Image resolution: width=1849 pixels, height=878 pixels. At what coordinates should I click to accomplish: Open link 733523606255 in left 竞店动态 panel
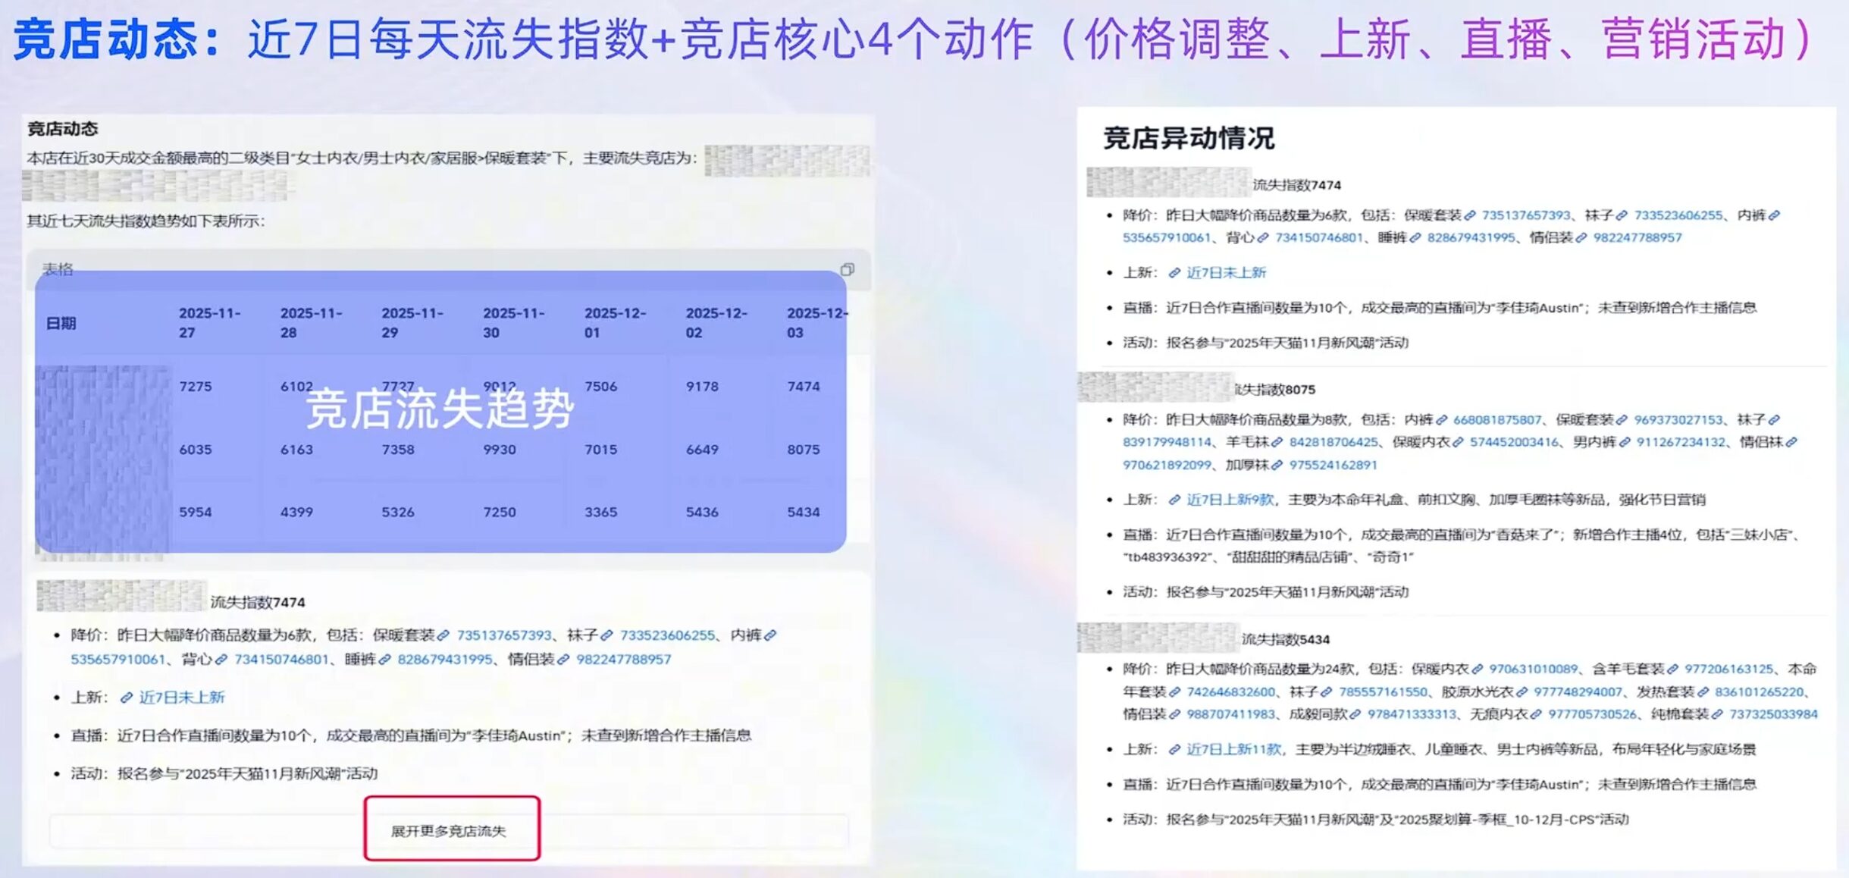click(667, 635)
